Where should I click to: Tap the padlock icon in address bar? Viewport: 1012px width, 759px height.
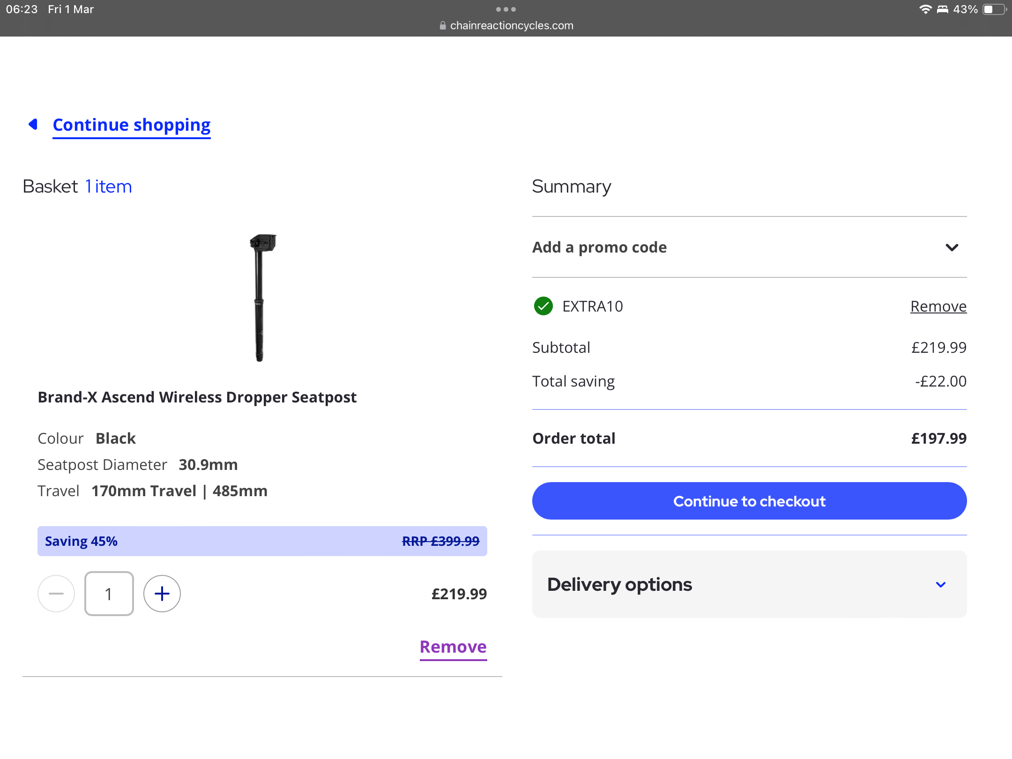tap(443, 25)
